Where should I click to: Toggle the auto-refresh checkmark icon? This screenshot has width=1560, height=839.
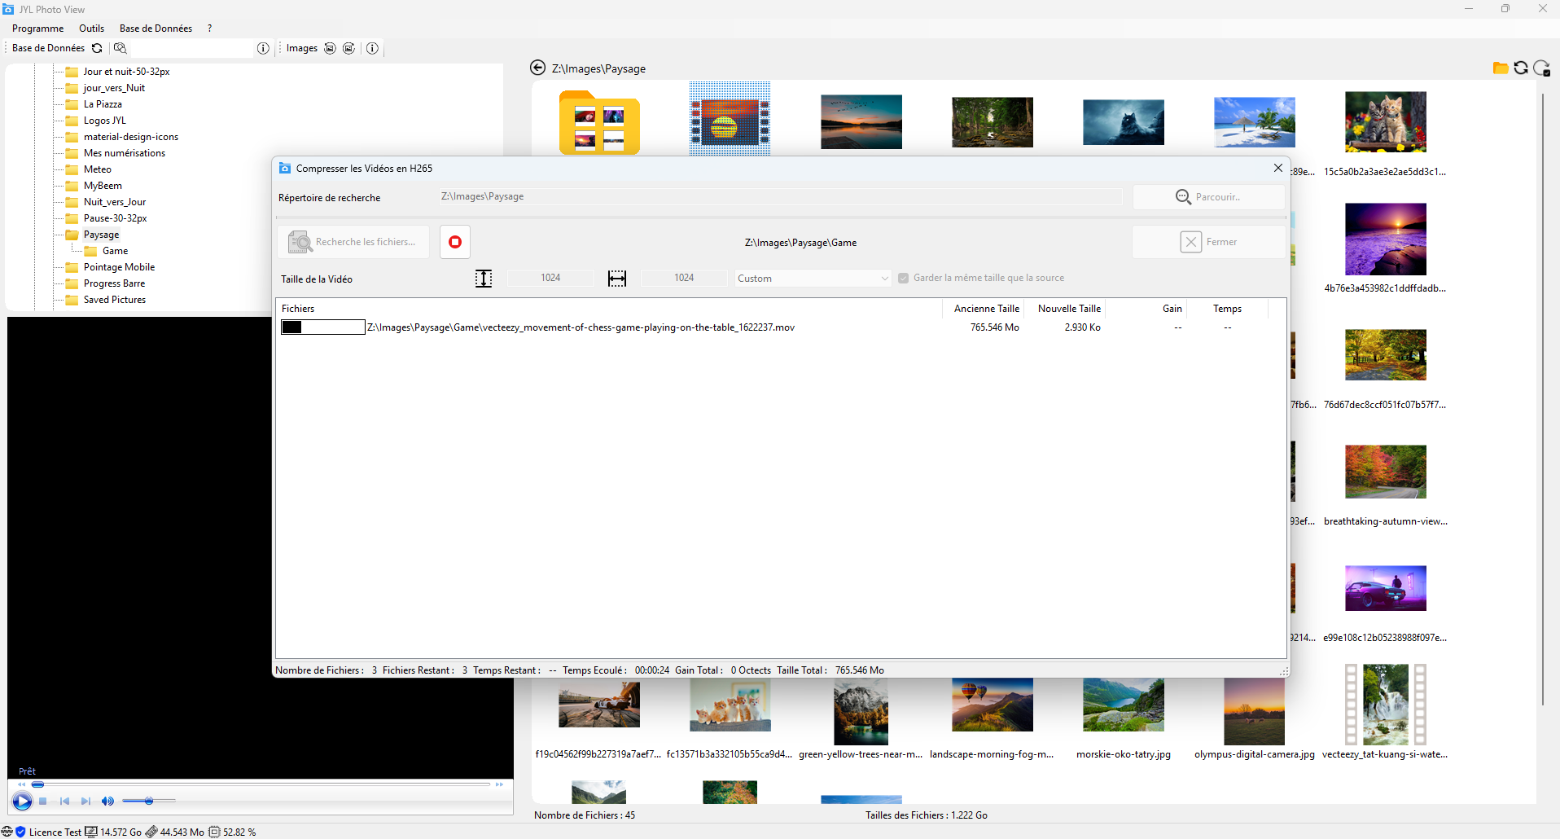(x=1541, y=68)
